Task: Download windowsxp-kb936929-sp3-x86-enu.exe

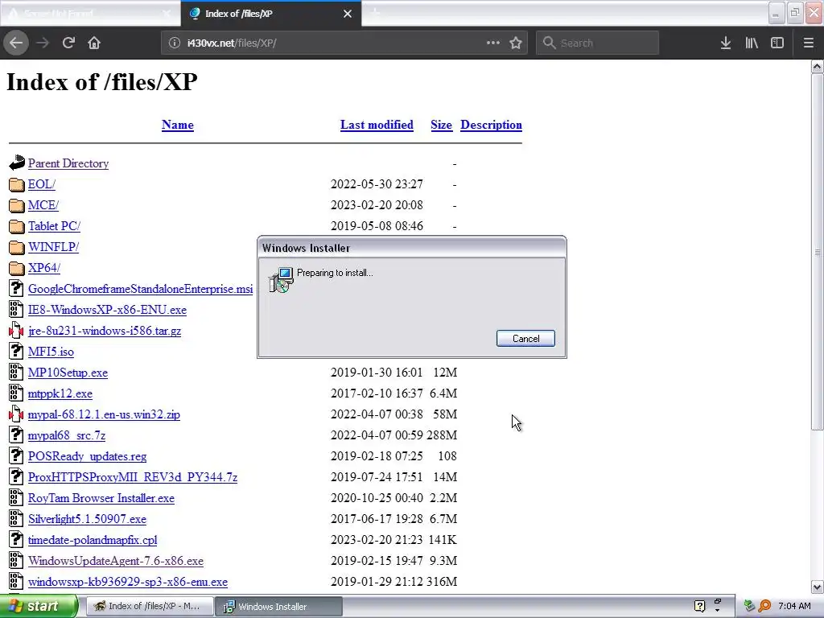Action: (x=128, y=583)
